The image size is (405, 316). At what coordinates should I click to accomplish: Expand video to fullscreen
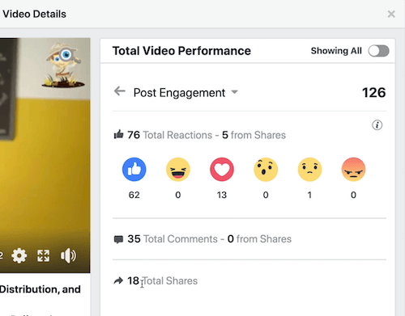pyautogui.click(x=43, y=255)
